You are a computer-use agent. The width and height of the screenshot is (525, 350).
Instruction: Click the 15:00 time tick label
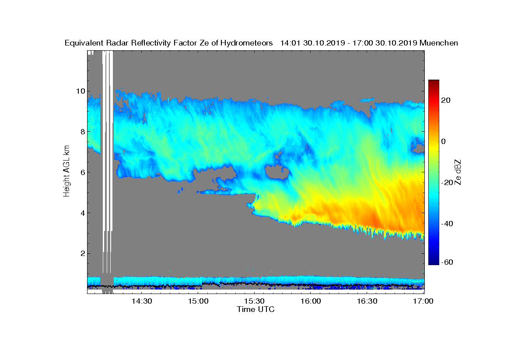198,301
